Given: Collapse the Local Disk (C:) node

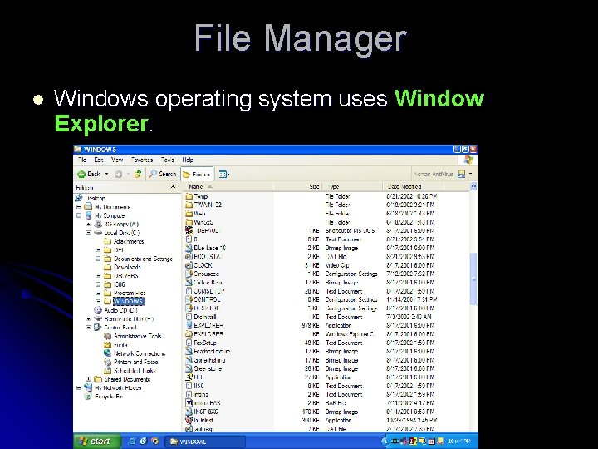Looking at the screenshot, I should click(89, 233).
